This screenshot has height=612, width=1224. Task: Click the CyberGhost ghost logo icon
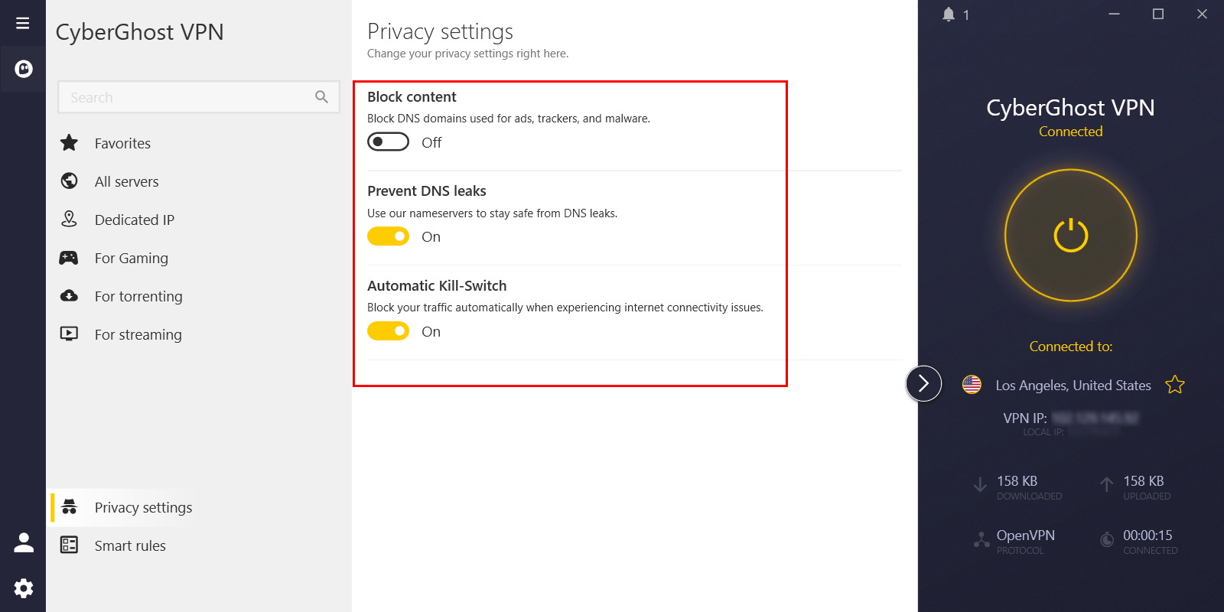24,70
